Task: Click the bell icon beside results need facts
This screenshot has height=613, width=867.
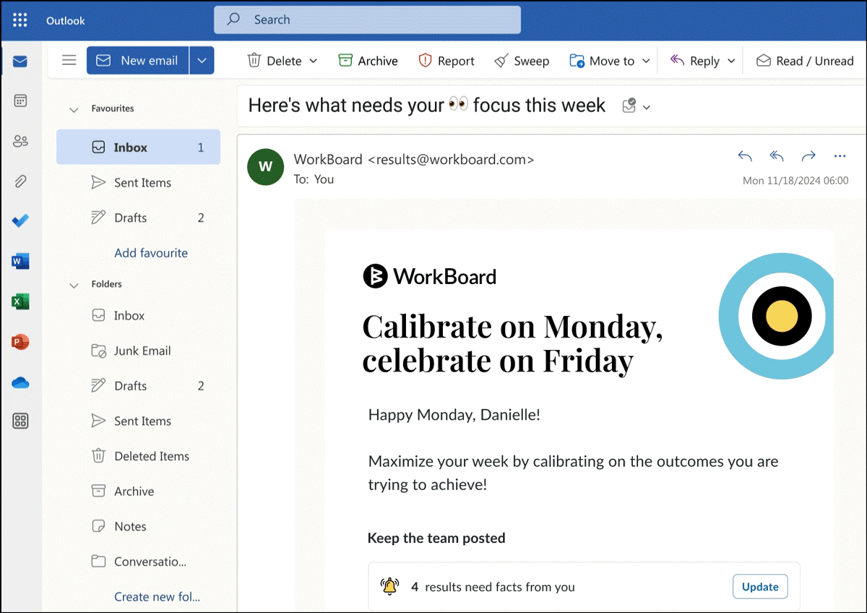Action: click(x=389, y=586)
